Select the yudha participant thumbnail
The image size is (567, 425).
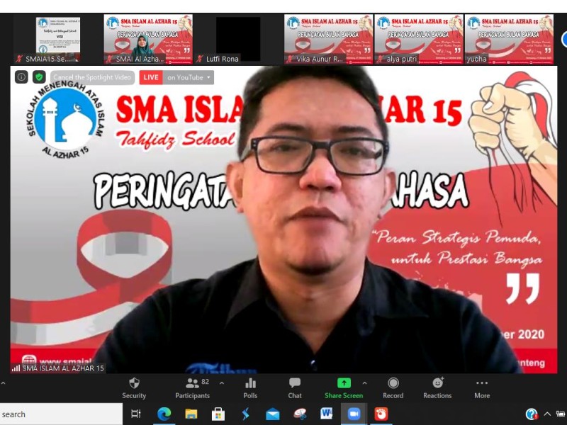click(509, 40)
